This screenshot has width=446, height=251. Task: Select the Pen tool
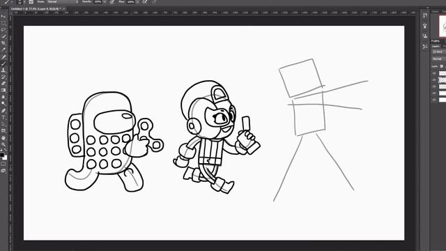point(3,111)
